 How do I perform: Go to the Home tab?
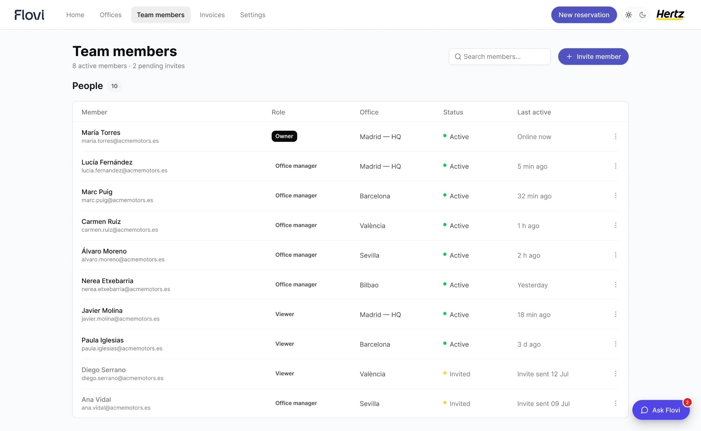pyautogui.click(x=75, y=15)
